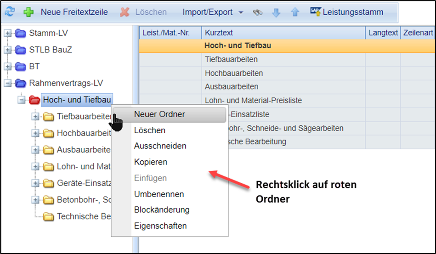This screenshot has width=436, height=254.
Task: Choose Neuer Ordner from context menu
Action: coord(159,114)
